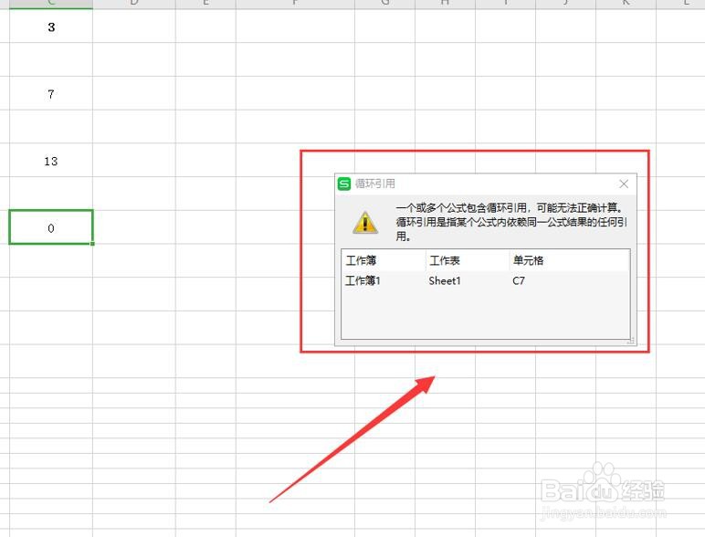Click the C7 cell reference in list
This screenshot has width=705, height=537.
[x=519, y=281]
